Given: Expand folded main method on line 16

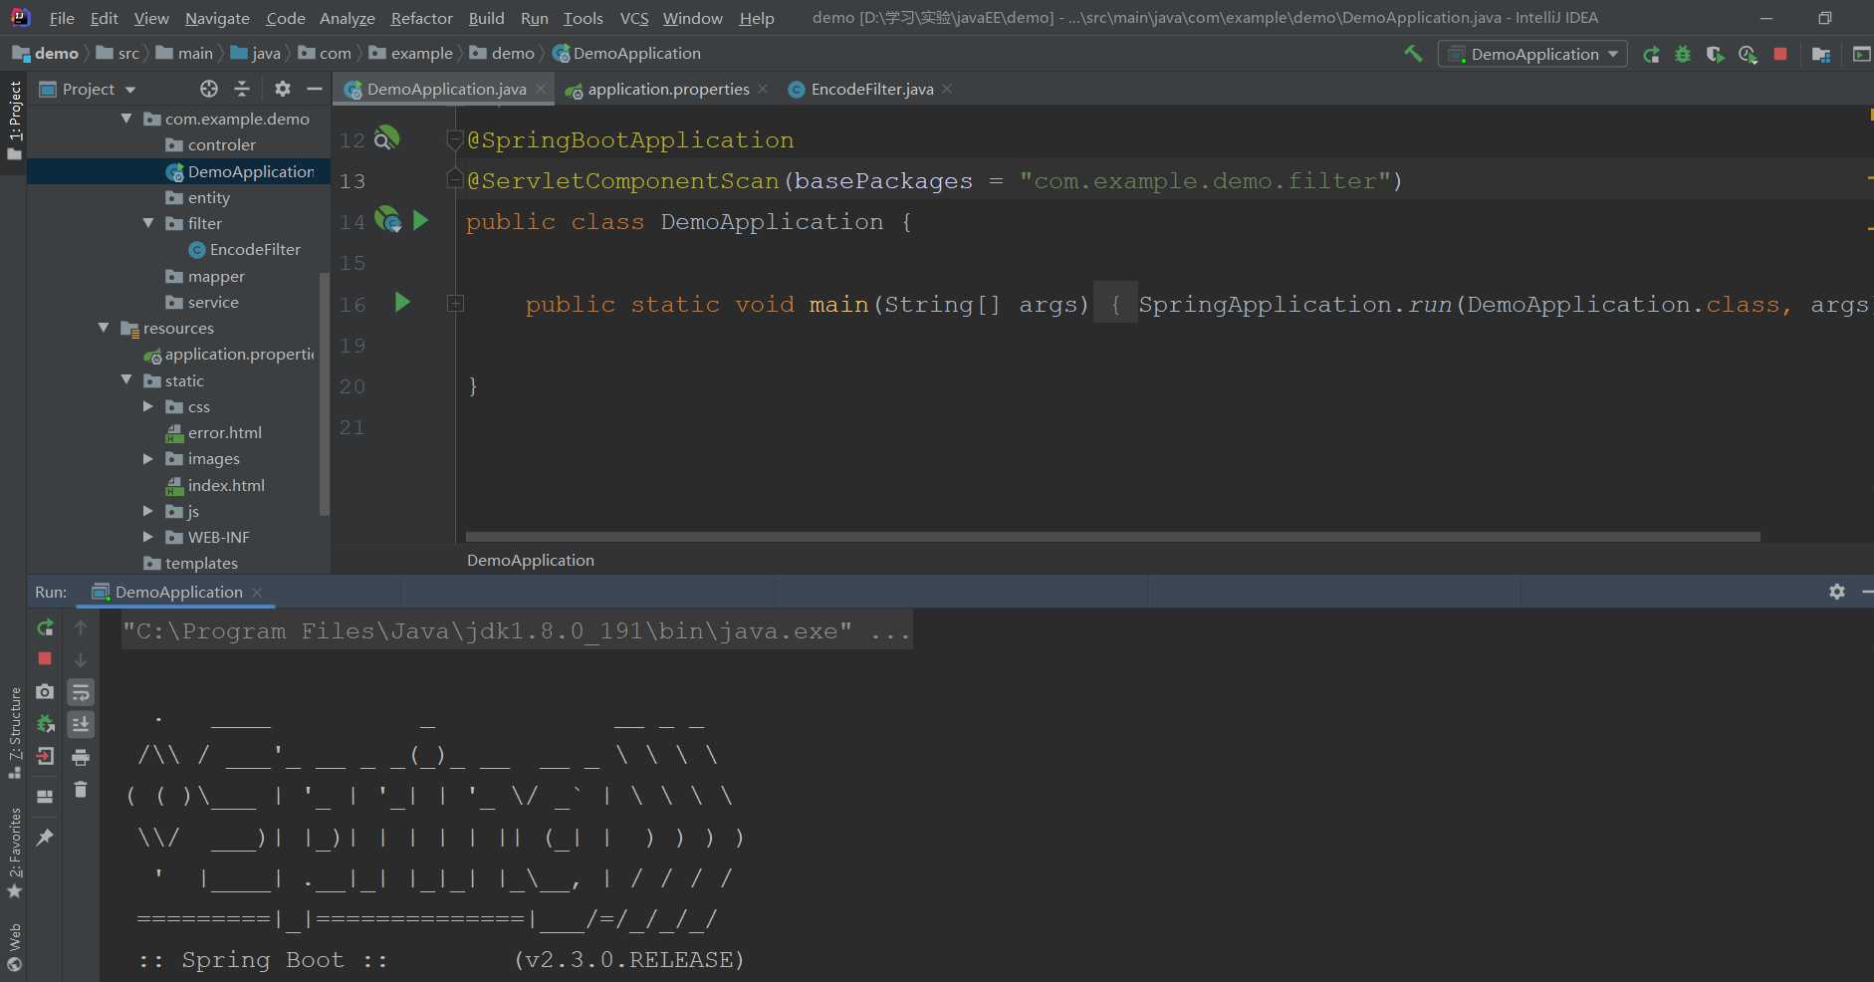Looking at the screenshot, I should point(455,303).
